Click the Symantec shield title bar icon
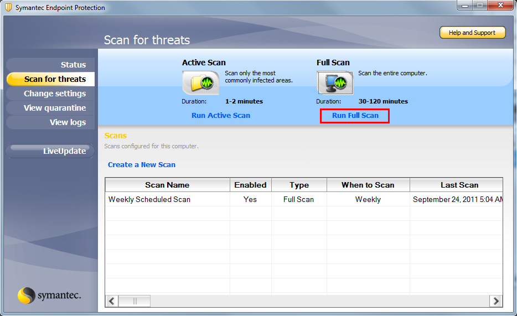Image resolution: width=517 pixels, height=316 pixels. [8, 7]
